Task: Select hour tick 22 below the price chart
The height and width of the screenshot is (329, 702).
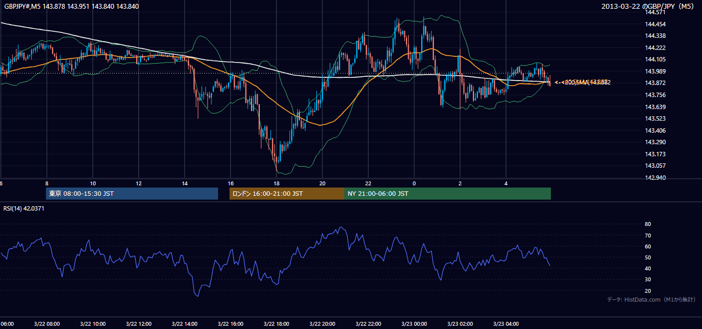Action: [368, 184]
